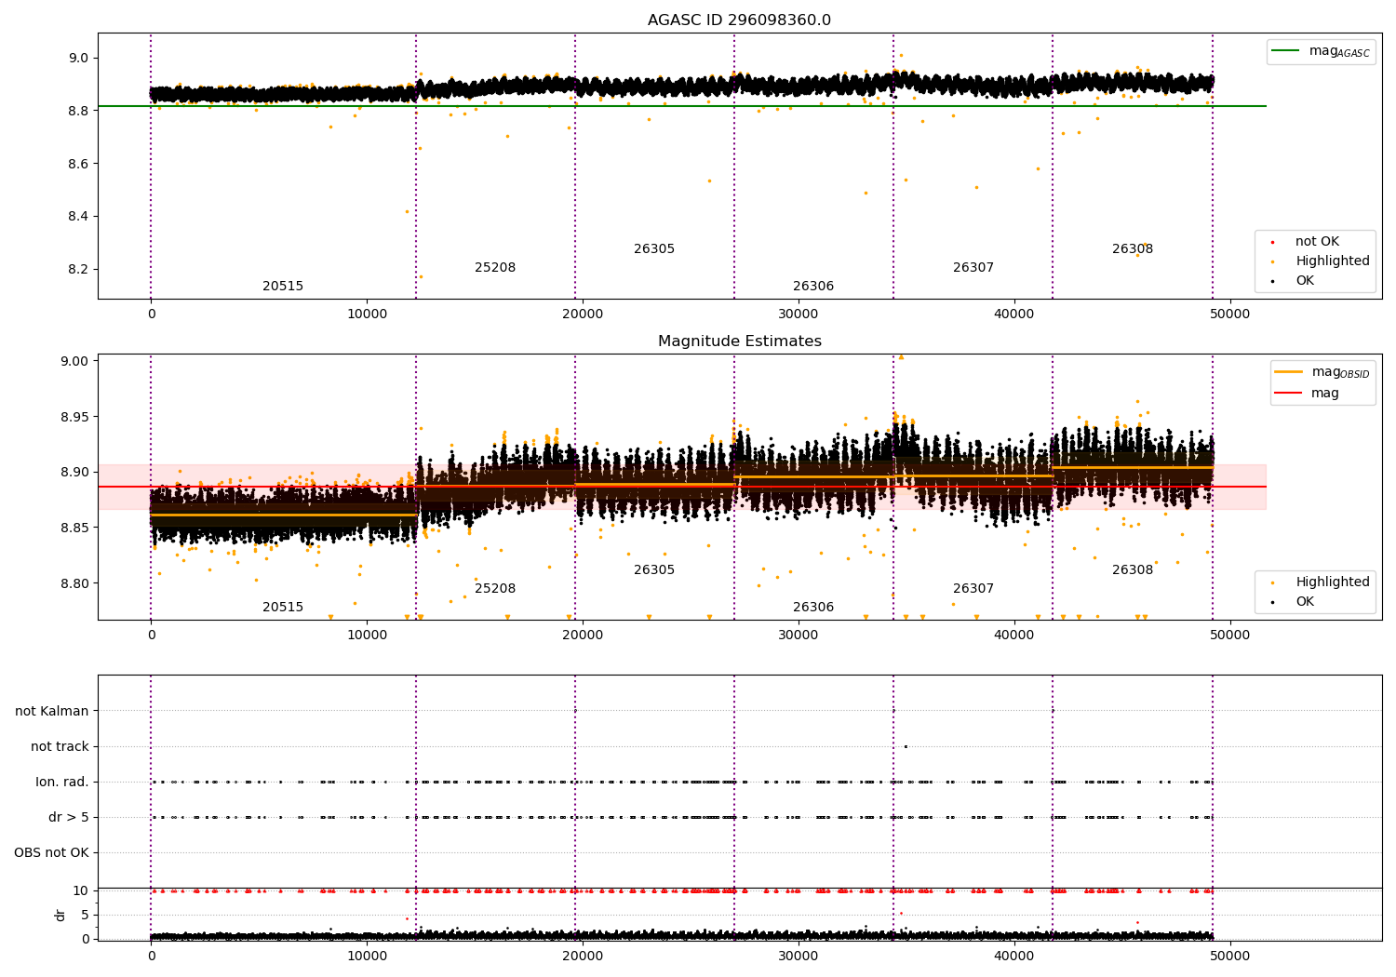This screenshot has width=1396, height=977.
Task: Select 'Highlighted' legend entry in top plot
Action: tap(1333, 261)
